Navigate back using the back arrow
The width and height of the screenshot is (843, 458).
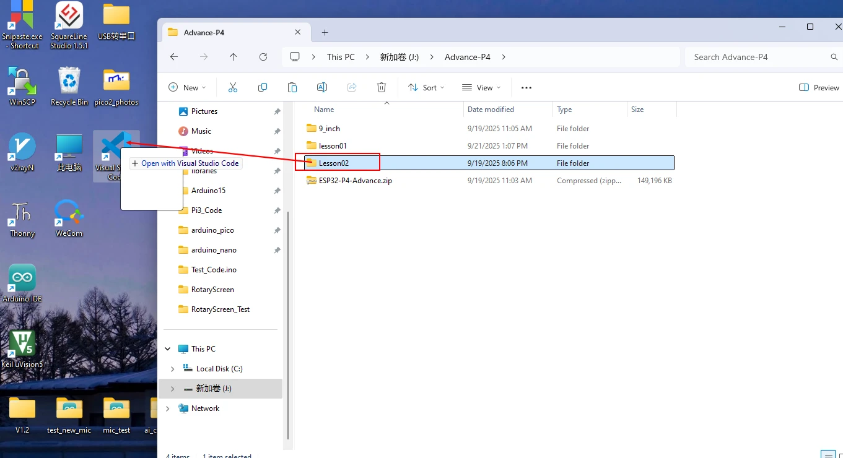(x=174, y=57)
